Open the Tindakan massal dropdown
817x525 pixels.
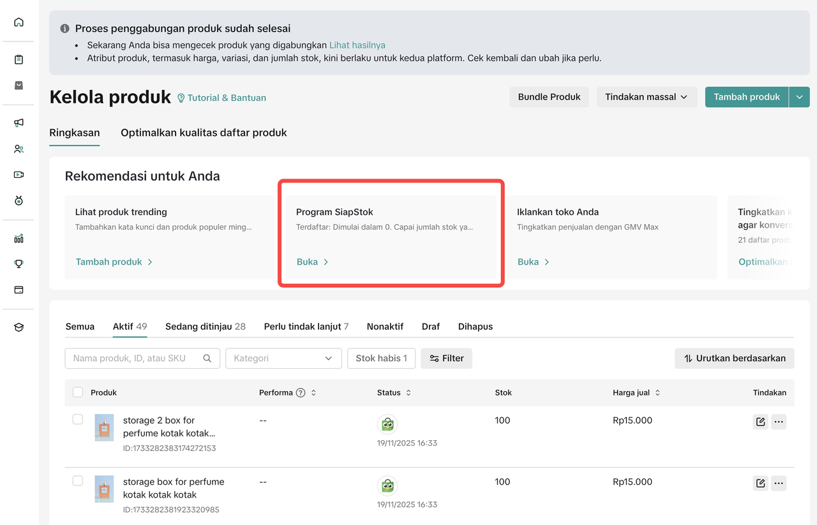point(646,97)
